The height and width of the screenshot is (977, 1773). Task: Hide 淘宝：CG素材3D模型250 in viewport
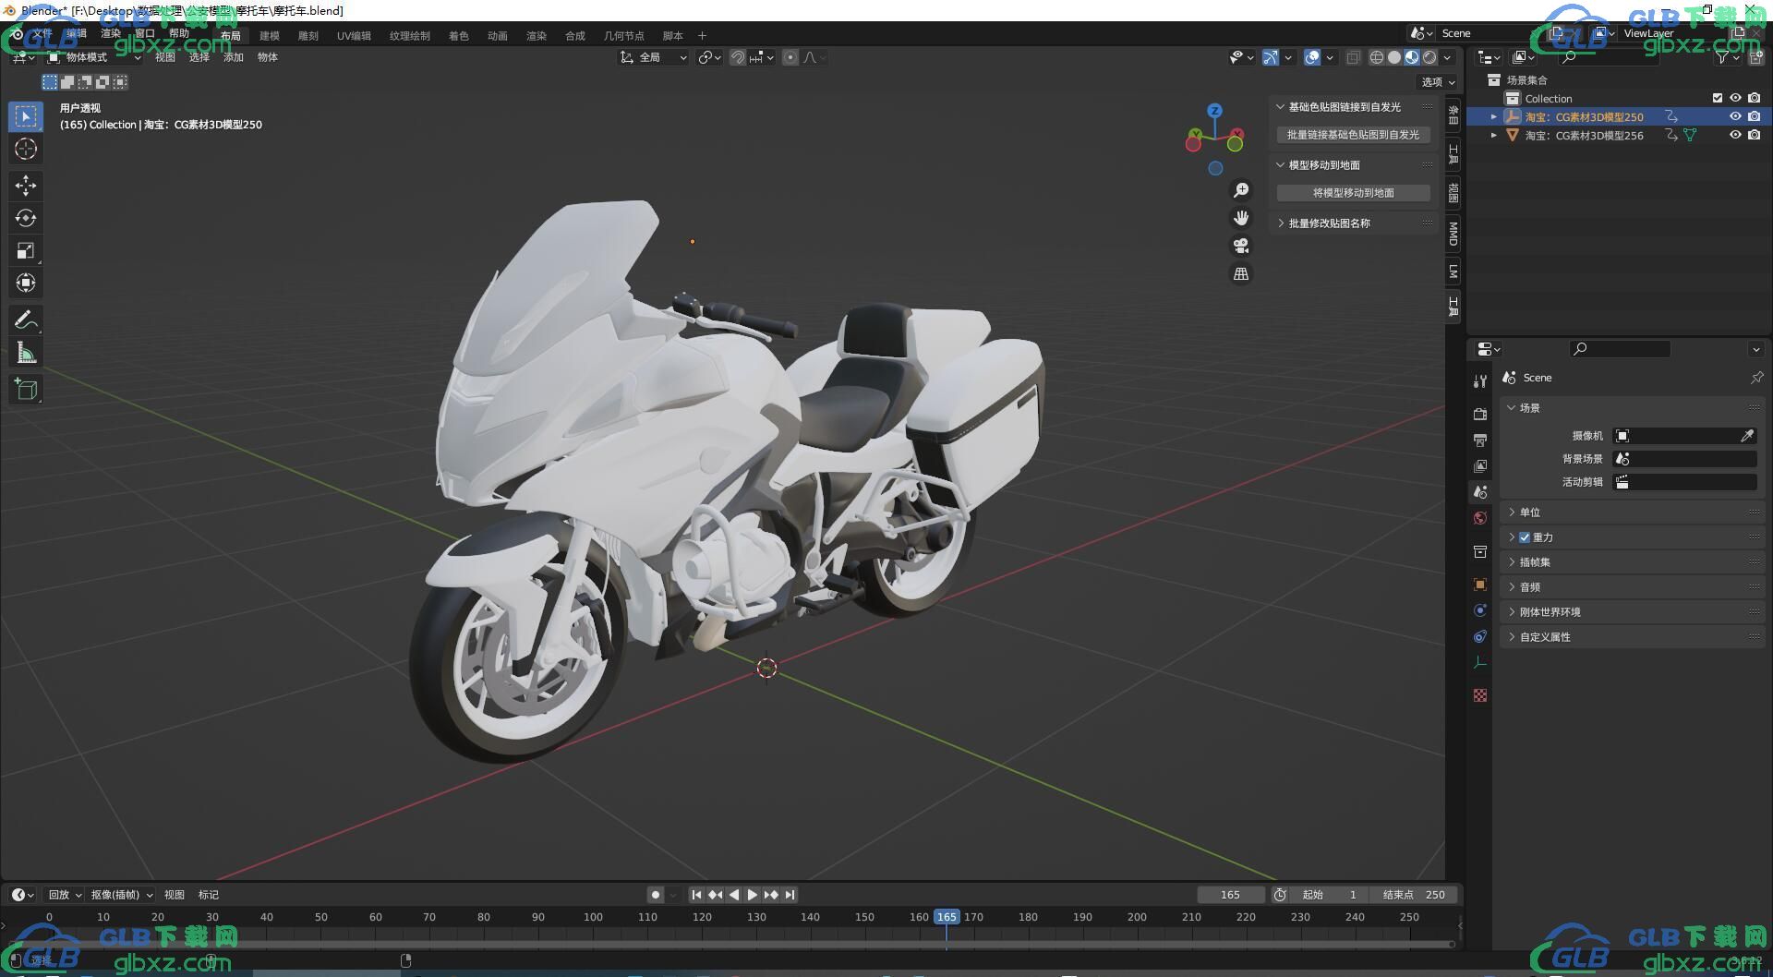point(1735,116)
